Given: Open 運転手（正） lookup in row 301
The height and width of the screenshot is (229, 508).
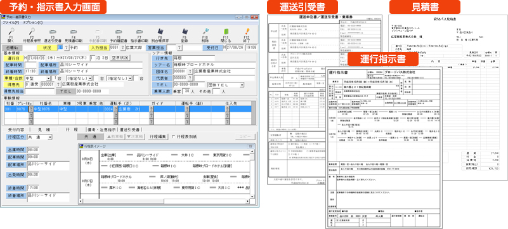Looking at the screenshot, I should [x=115, y=109].
